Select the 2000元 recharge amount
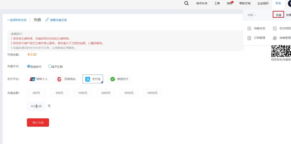Image resolution: width=291 pixels, height=144 pixels. pyautogui.click(x=106, y=93)
